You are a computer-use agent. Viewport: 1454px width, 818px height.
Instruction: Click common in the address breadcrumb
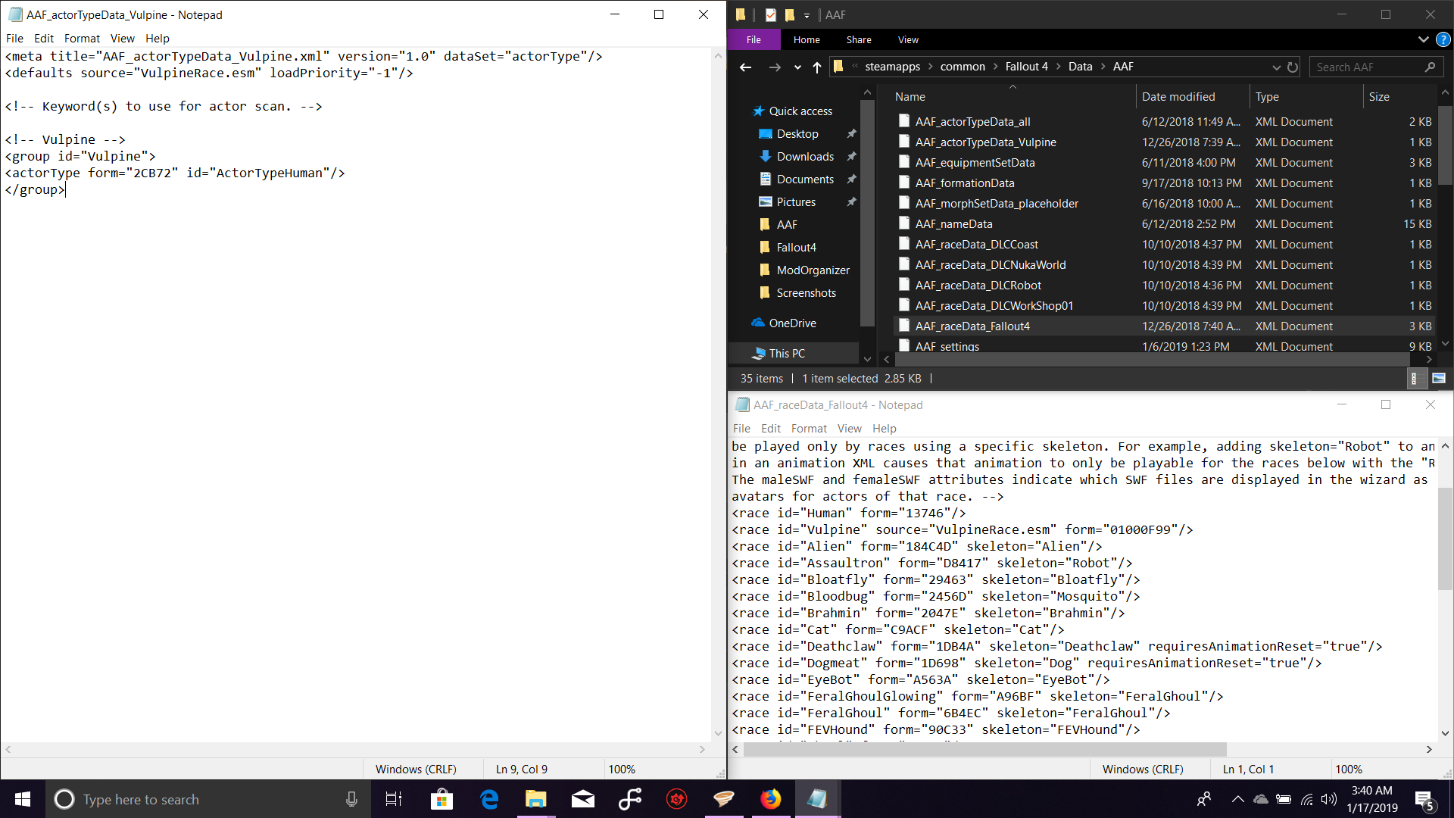(x=963, y=67)
